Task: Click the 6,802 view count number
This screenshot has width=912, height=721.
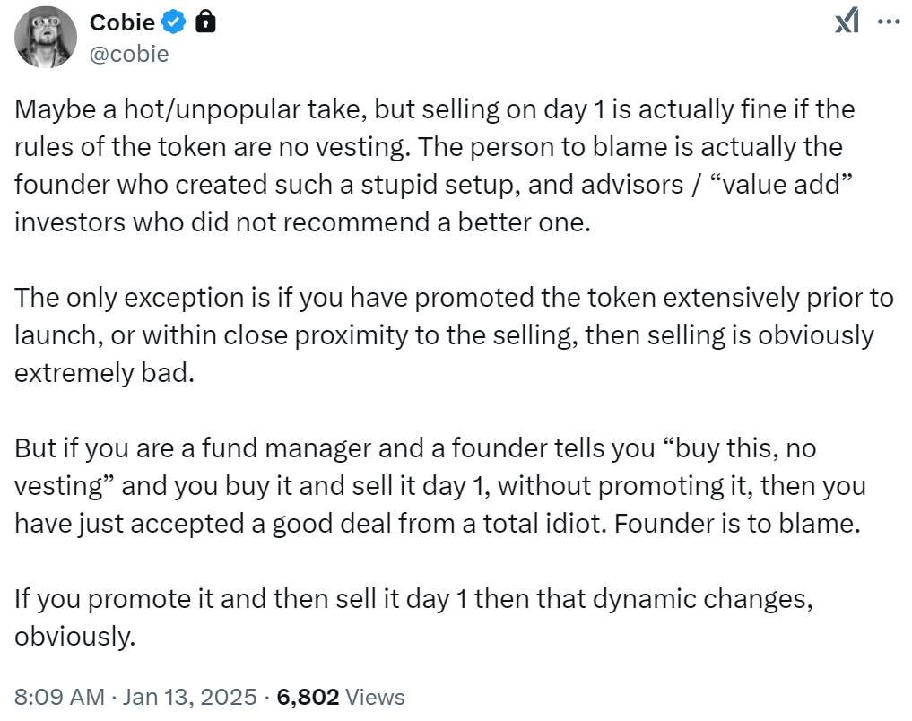Action: (x=308, y=697)
